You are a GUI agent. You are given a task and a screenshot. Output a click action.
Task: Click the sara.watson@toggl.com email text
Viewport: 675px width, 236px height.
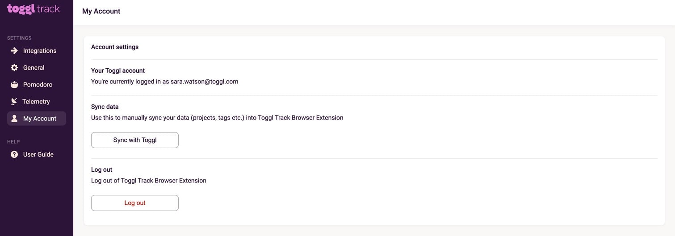point(204,82)
